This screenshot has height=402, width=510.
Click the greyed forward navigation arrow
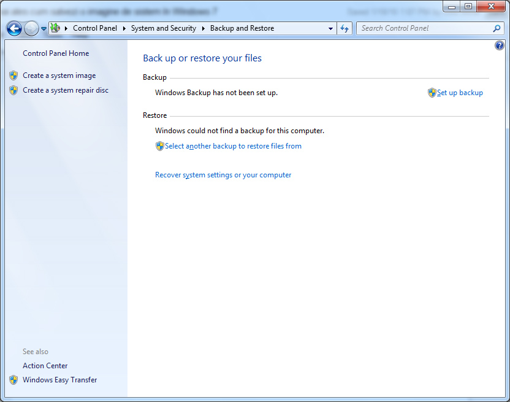point(31,29)
